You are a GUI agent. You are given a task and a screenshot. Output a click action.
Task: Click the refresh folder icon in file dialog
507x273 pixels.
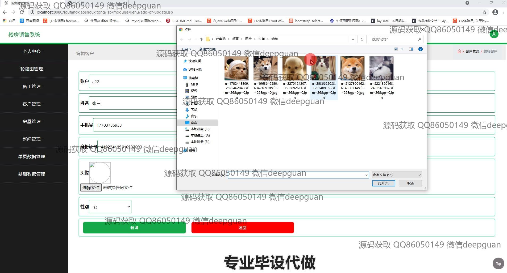(362, 39)
